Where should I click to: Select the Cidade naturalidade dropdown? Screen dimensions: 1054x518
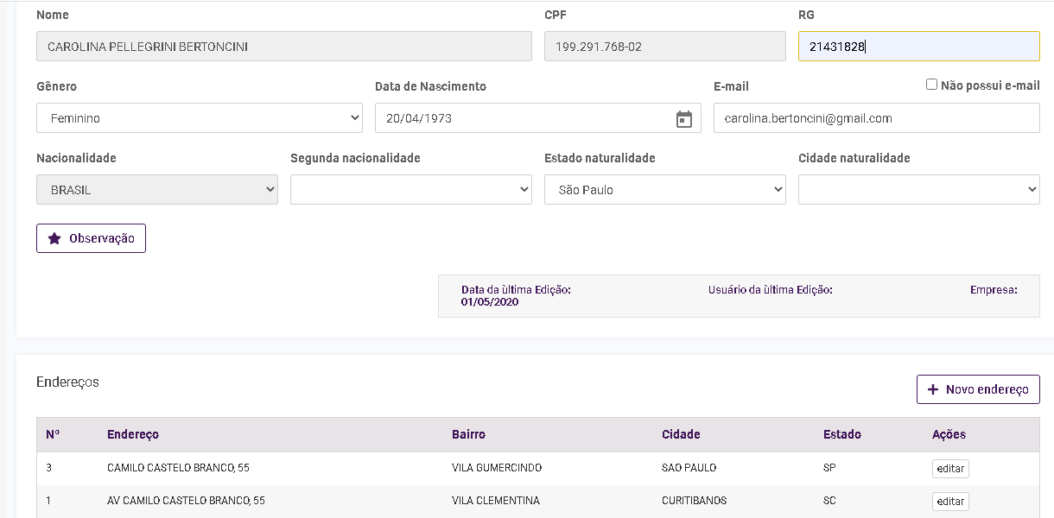(918, 190)
